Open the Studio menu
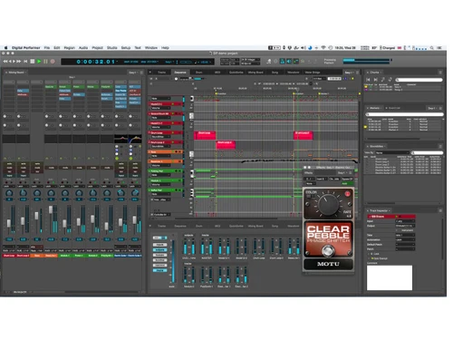 pos(111,48)
